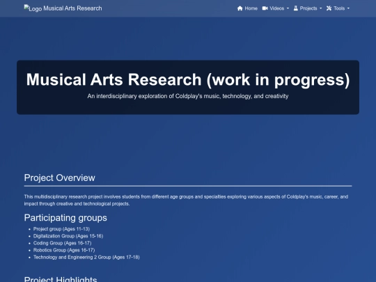Click the Participating groups heading
The image size is (376, 282).
click(65, 218)
